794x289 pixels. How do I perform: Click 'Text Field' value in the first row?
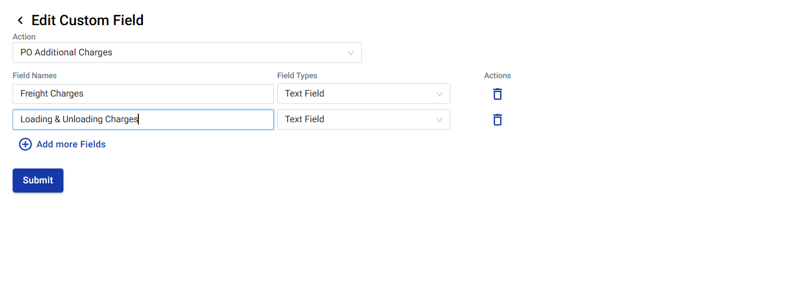(x=305, y=94)
